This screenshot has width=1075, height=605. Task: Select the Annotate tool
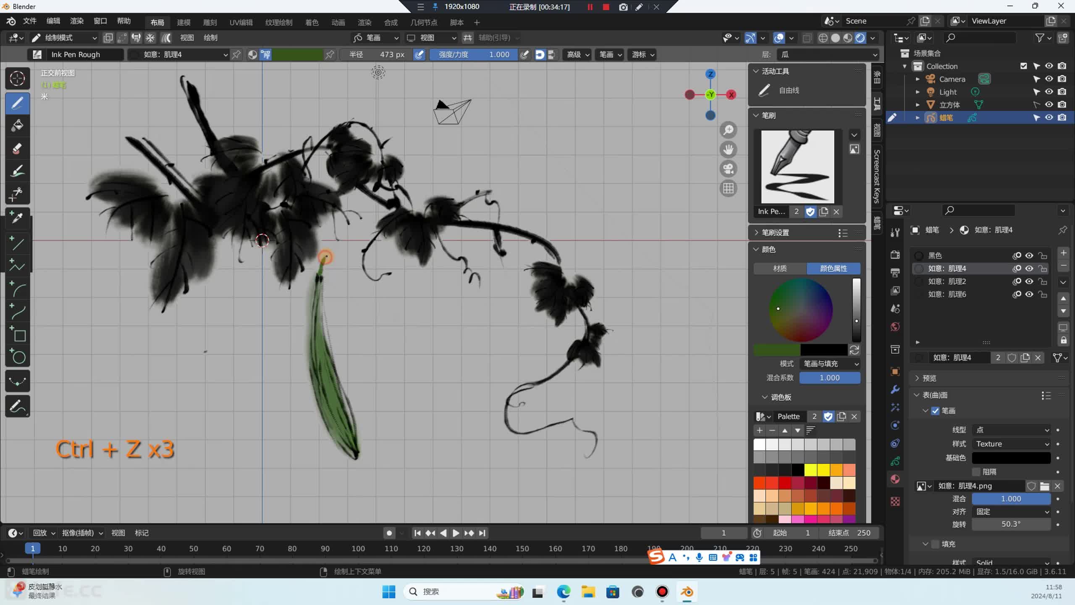pos(17,406)
